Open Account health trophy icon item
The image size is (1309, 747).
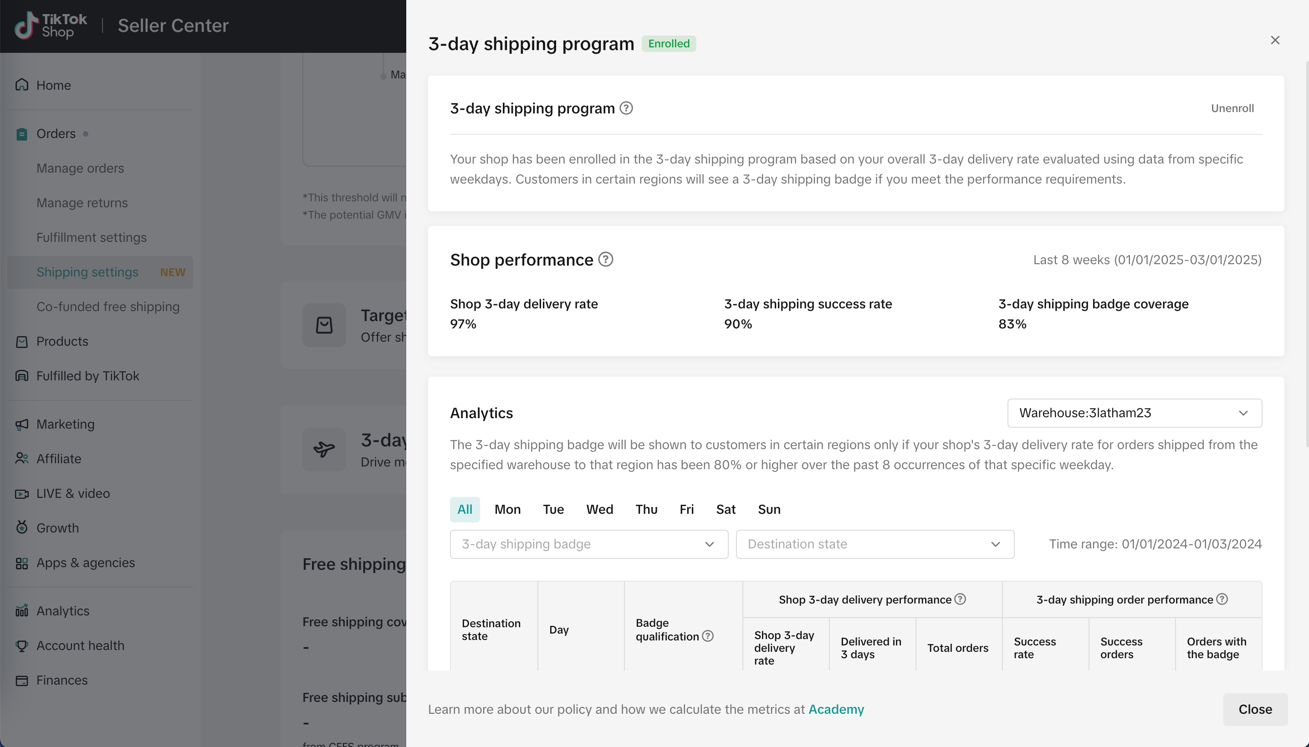coord(21,645)
